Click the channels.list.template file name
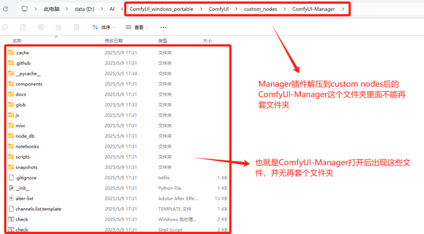Screen dimensions: 424x234 pyautogui.click(x=39, y=209)
